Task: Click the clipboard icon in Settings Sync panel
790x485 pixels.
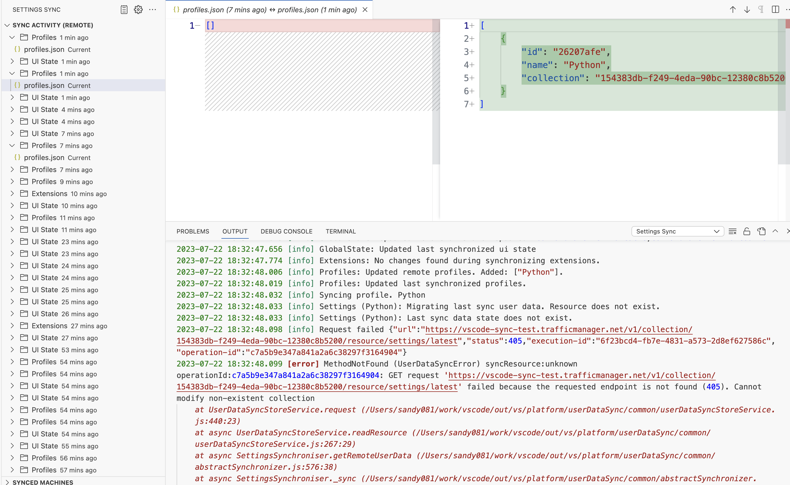Action: tap(124, 10)
